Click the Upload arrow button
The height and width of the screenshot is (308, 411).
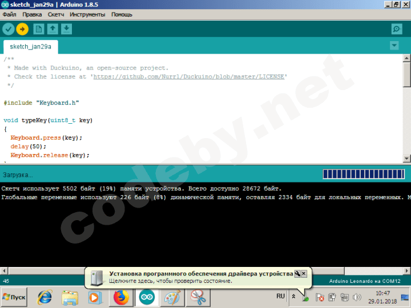coord(22,29)
